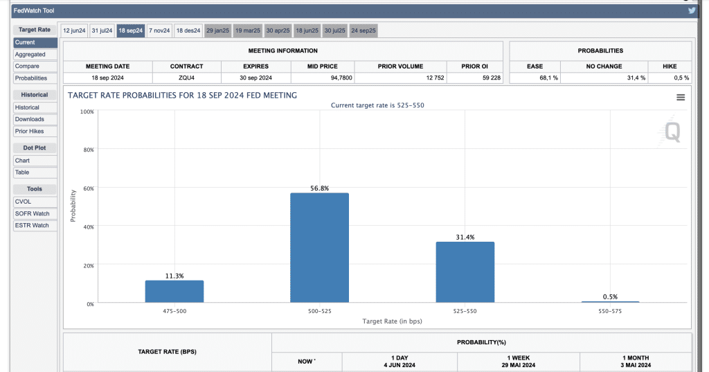This screenshot has height=372, width=709.
Task: Open the Compare view
Action: click(35, 66)
